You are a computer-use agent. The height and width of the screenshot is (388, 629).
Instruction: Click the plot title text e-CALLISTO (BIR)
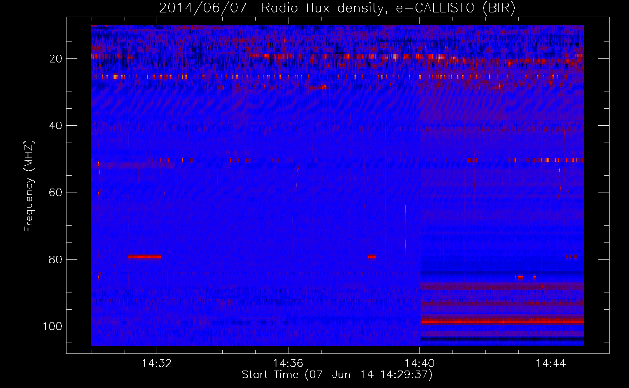pyautogui.click(x=456, y=8)
